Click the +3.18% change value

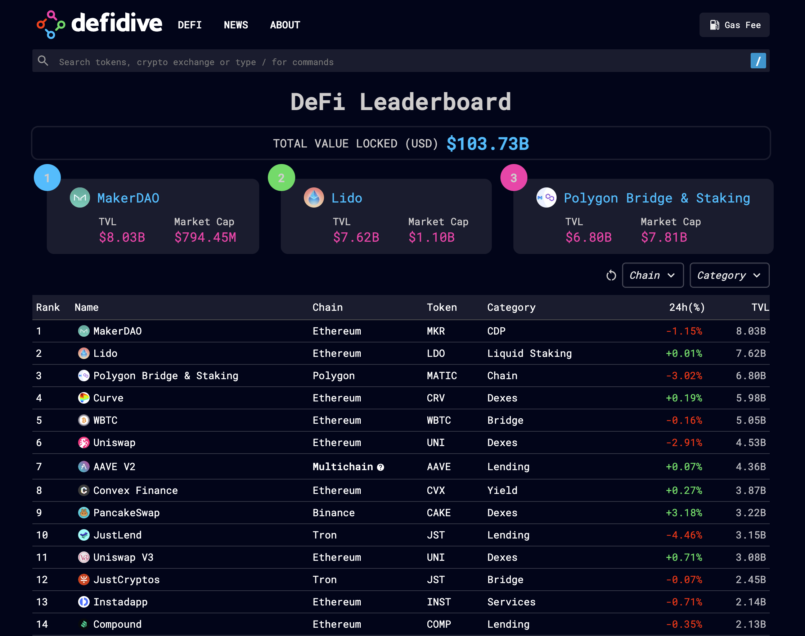click(x=684, y=513)
